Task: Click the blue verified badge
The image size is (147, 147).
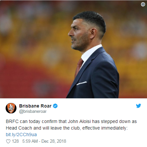Action: [55, 106]
